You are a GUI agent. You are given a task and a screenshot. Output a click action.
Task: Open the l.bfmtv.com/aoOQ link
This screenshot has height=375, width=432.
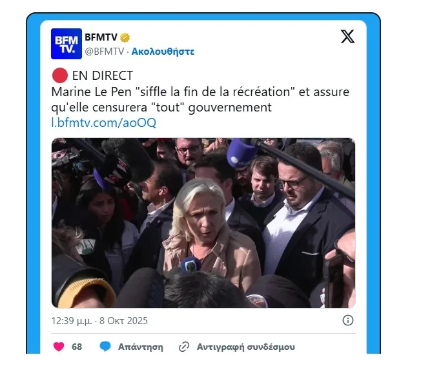[103, 122]
